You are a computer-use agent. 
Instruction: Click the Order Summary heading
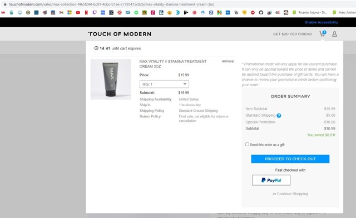tap(290, 97)
